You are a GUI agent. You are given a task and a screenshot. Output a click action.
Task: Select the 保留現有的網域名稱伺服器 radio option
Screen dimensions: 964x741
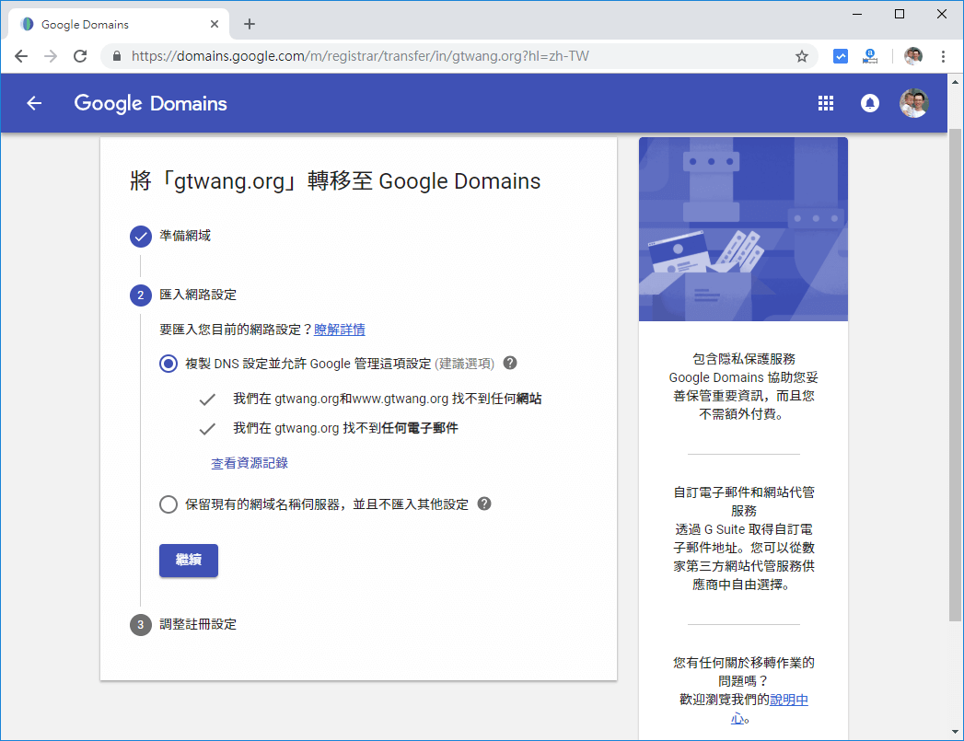[168, 504]
